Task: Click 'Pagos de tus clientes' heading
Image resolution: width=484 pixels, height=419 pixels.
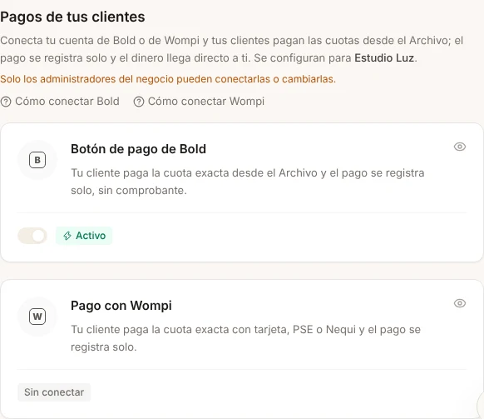Action: tap(72, 17)
